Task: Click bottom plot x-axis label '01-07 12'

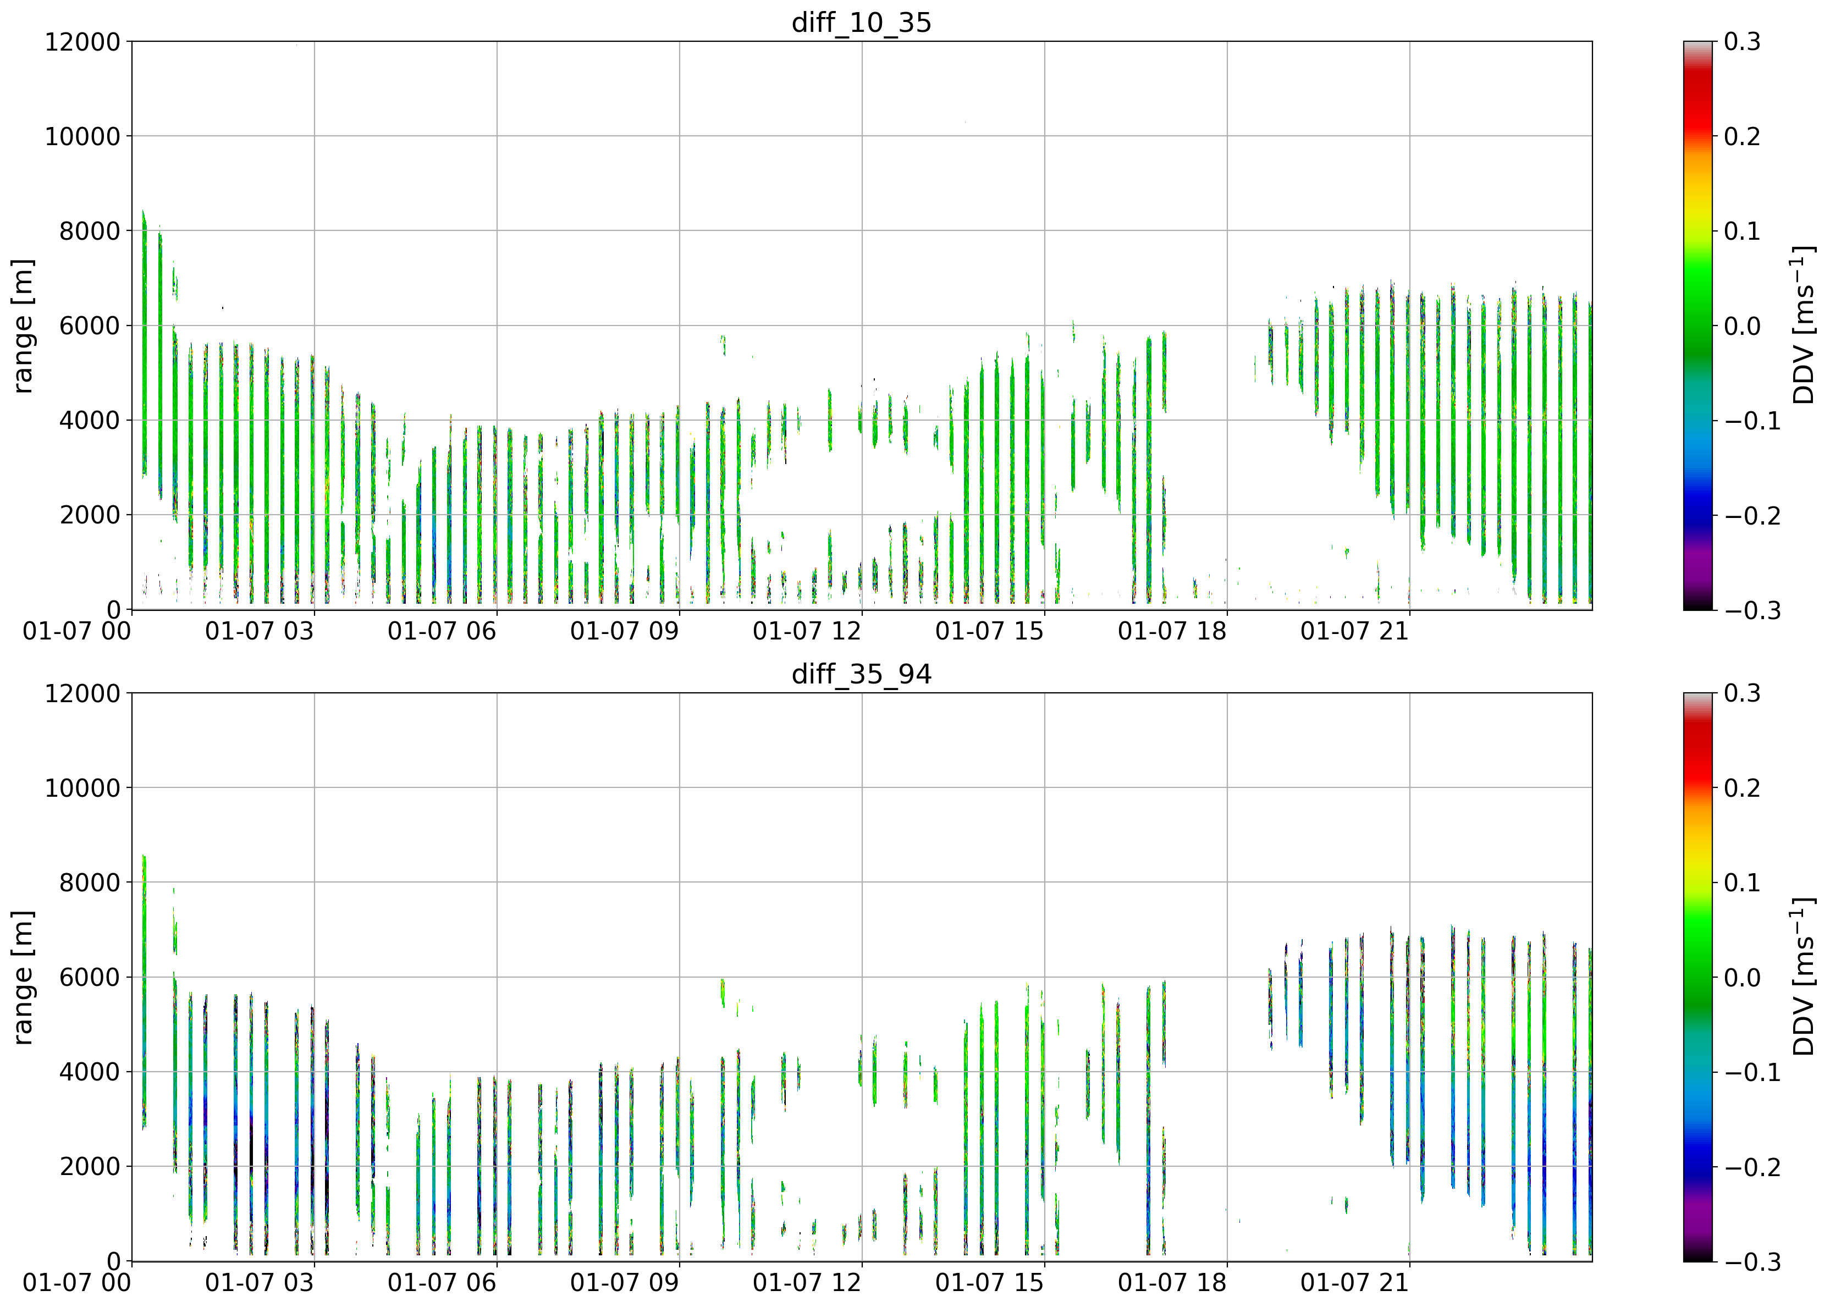Action: point(807,1283)
